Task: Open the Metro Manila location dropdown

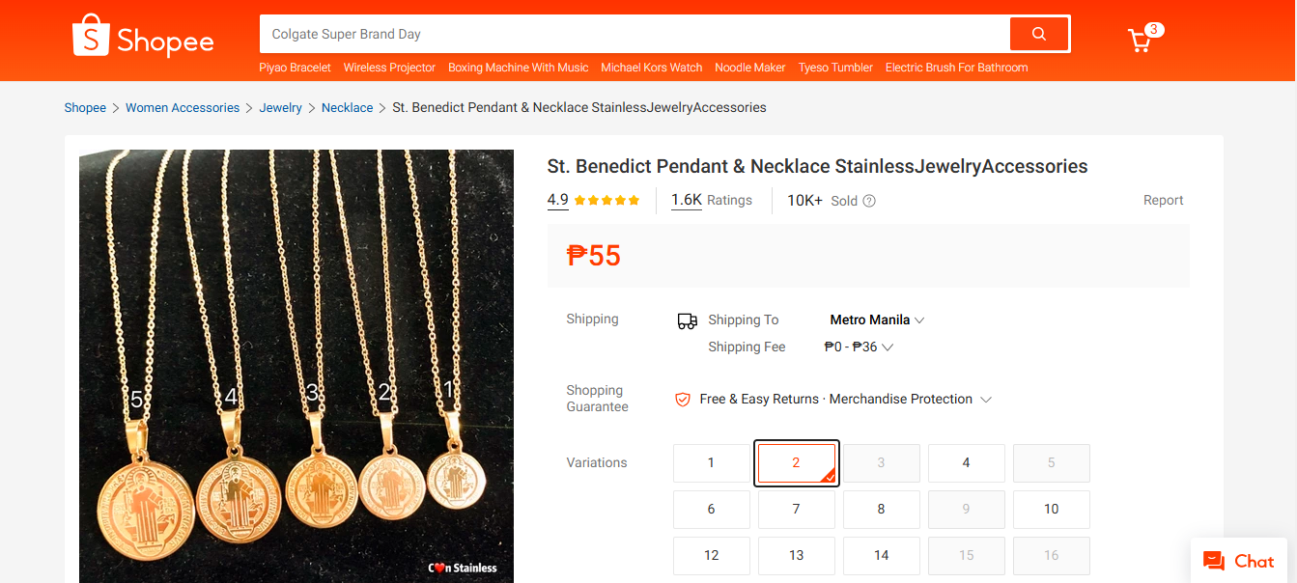Action: click(875, 319)
